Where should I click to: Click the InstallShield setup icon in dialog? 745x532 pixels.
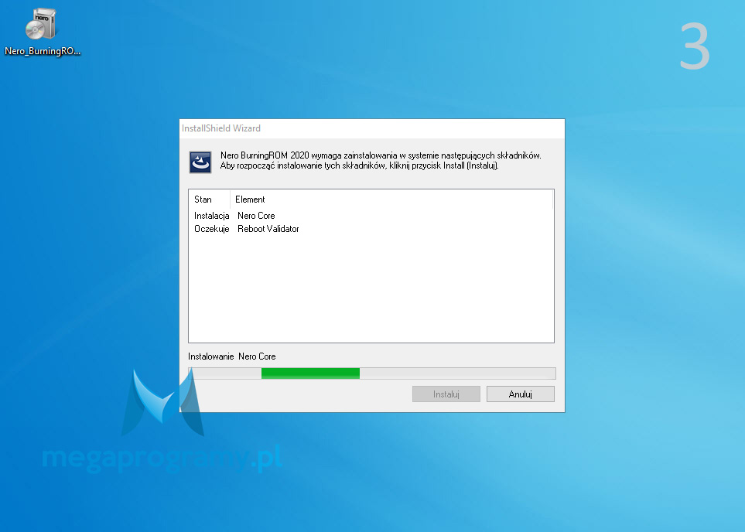[x=200, y=162]
